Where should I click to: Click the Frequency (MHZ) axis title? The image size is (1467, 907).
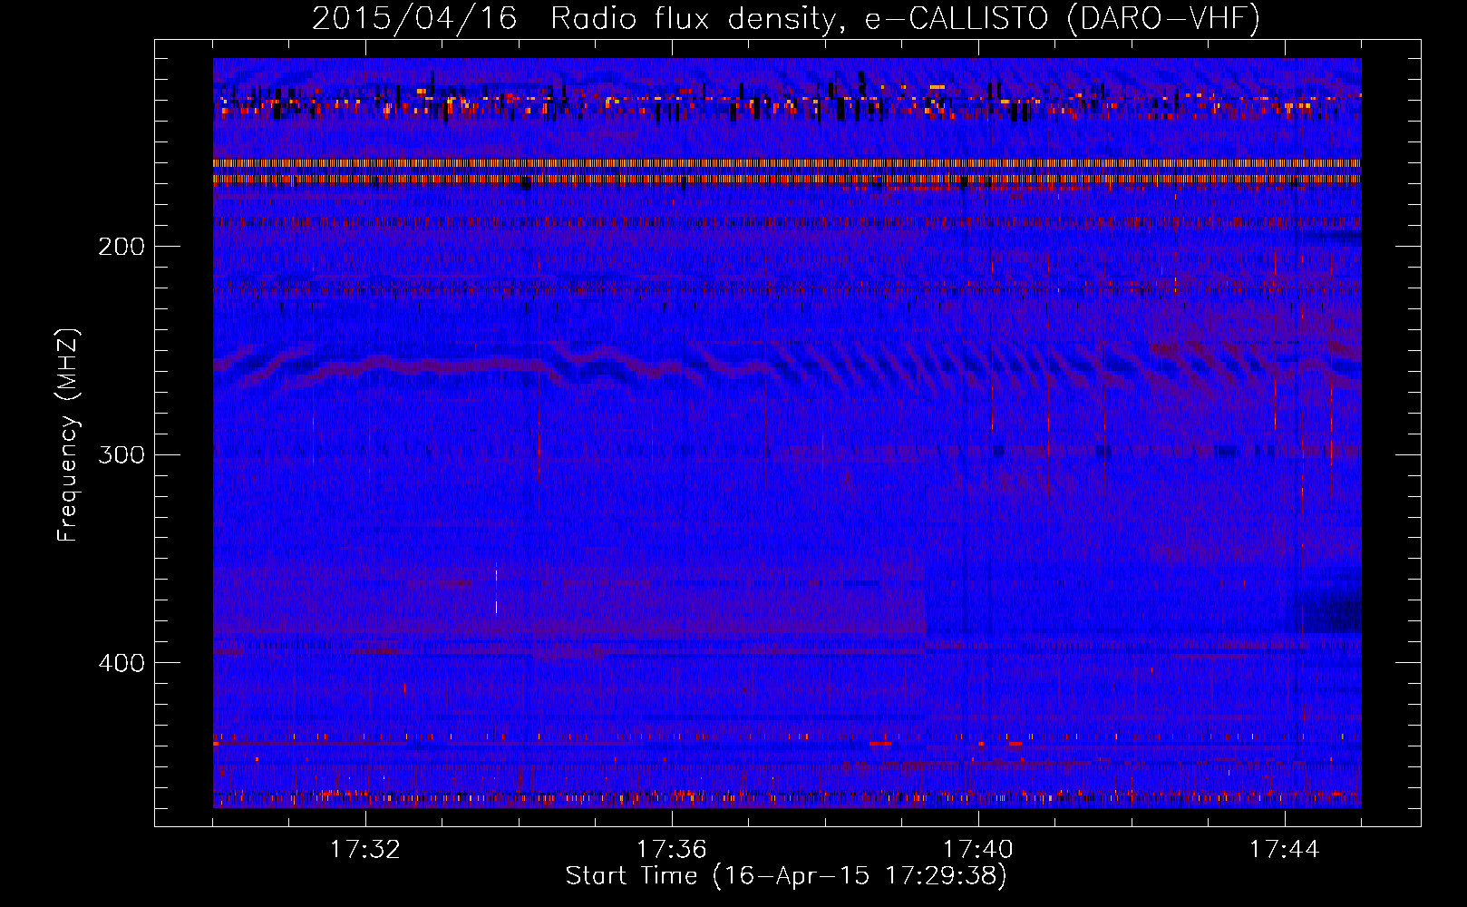click(x=68, y=434)
